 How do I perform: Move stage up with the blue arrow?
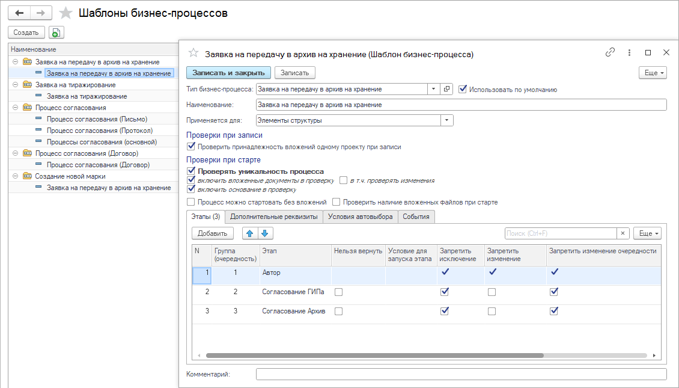250,233
